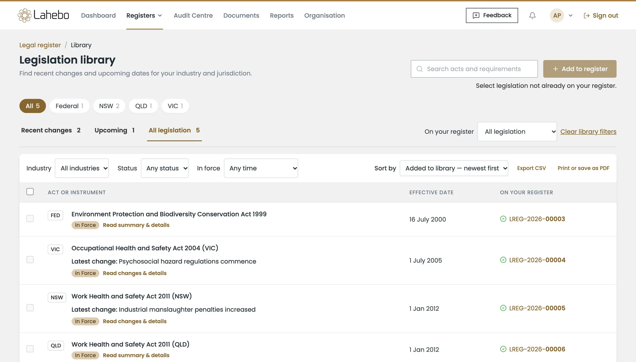
Task: Open the Legal register breadcrumb link
Action: pos(40,45)
